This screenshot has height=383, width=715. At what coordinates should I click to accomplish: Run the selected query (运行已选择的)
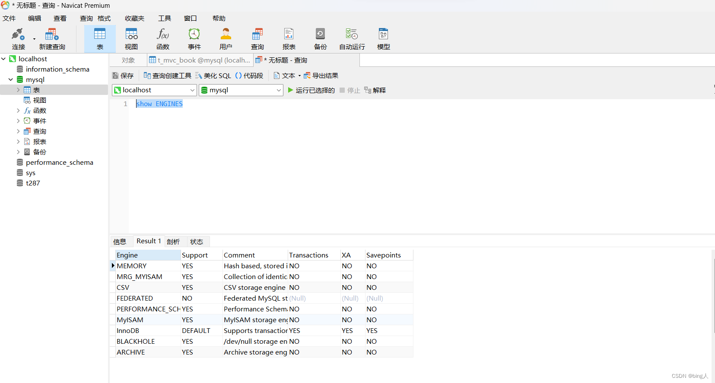tap(311, 90)
